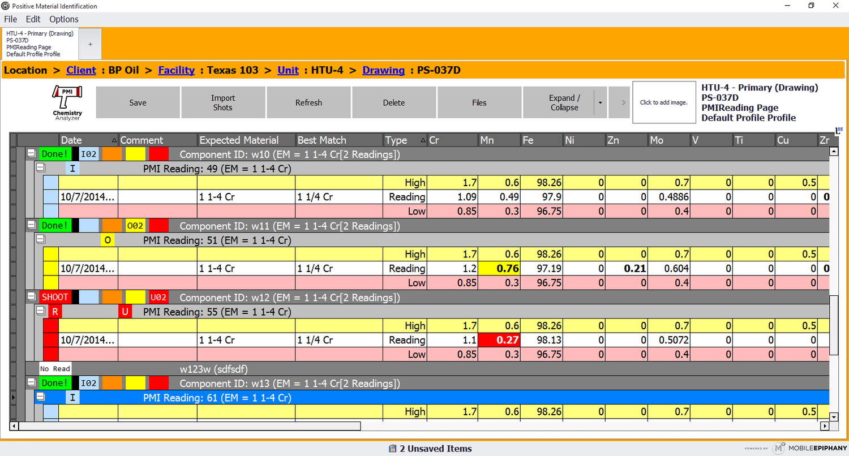The image size is (849, 456).
Task: Click the Mobile Epiphany logo
Action: point(779,448)
